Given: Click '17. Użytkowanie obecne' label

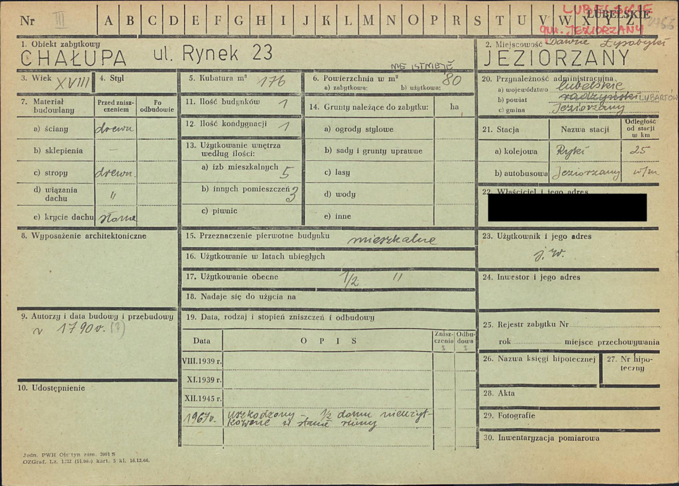Looking at the screenshot, I should pyautogui.click(x=232, y=277).
